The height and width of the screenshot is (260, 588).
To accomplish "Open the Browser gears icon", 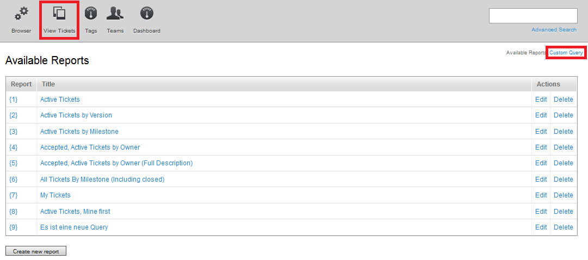I will [21, 13].
